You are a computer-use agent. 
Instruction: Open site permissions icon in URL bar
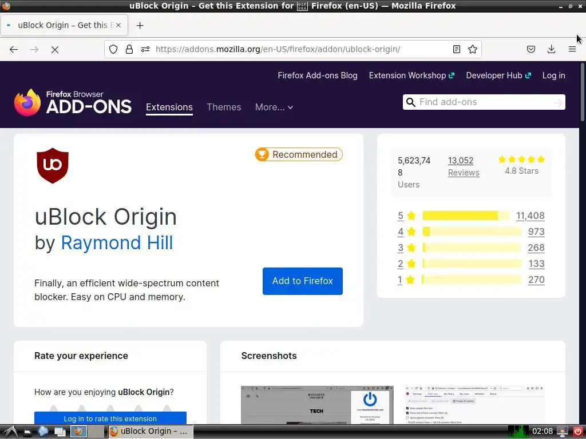(x=145, y=49)
